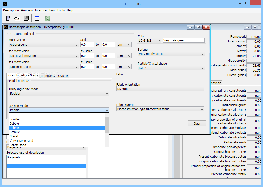Open the Fabric support dropdown
This screenshot has height=187, width=263.
point(160,109)
